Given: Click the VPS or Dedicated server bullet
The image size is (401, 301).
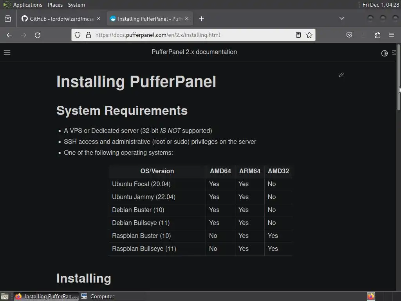Looking at the screenshot, I should pos(138,131).
